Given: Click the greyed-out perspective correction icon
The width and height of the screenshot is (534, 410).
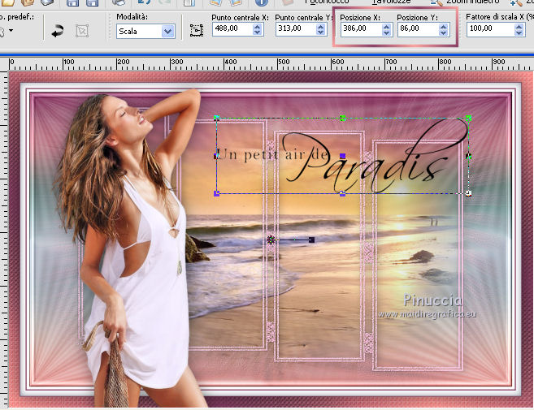Looking at the screenshot, I should pyautogui.click(x=82, y=31).
